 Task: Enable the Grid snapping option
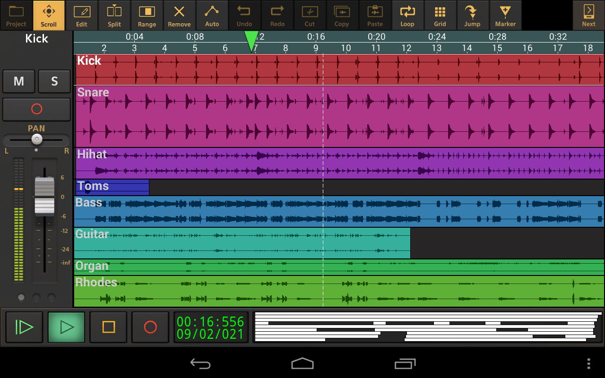440,15
